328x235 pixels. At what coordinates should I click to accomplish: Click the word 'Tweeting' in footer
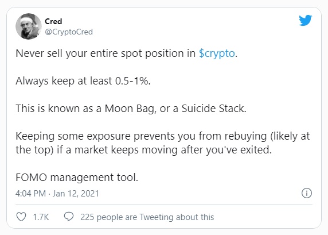click(x=157, y=217)
